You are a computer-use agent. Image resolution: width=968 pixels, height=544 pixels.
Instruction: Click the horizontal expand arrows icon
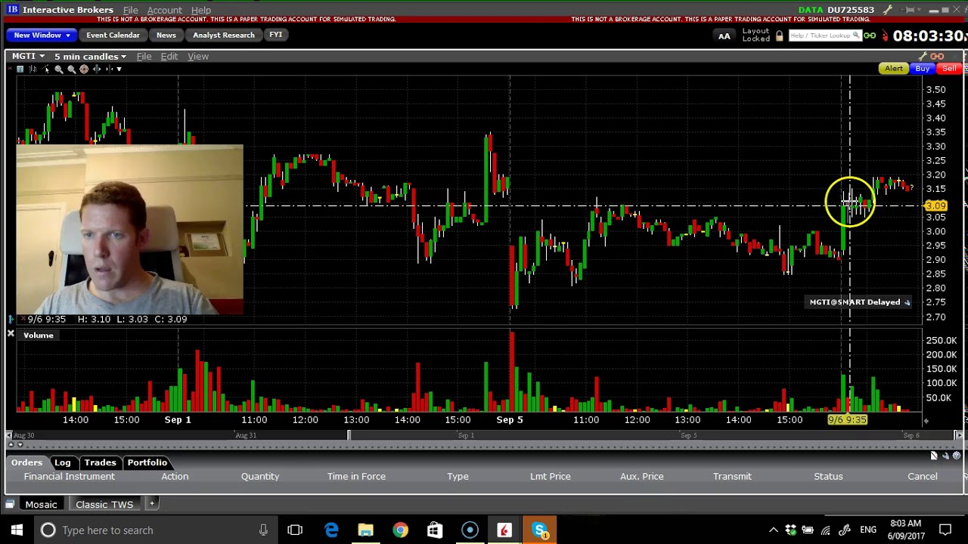97,69
